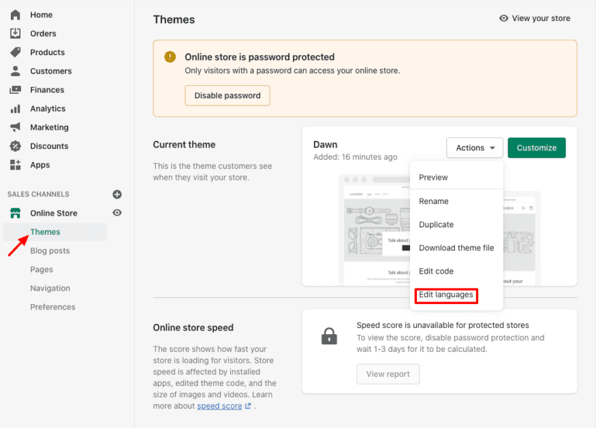The width and height of the screenshot is (596, 428).
Task: Open Pages under Online Store
Action: pyautogui.click(x=42, y=269)
